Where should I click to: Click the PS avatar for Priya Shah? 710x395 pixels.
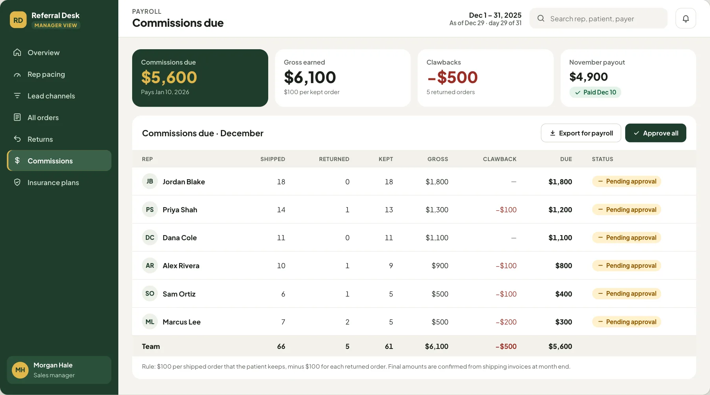(150, 210)
